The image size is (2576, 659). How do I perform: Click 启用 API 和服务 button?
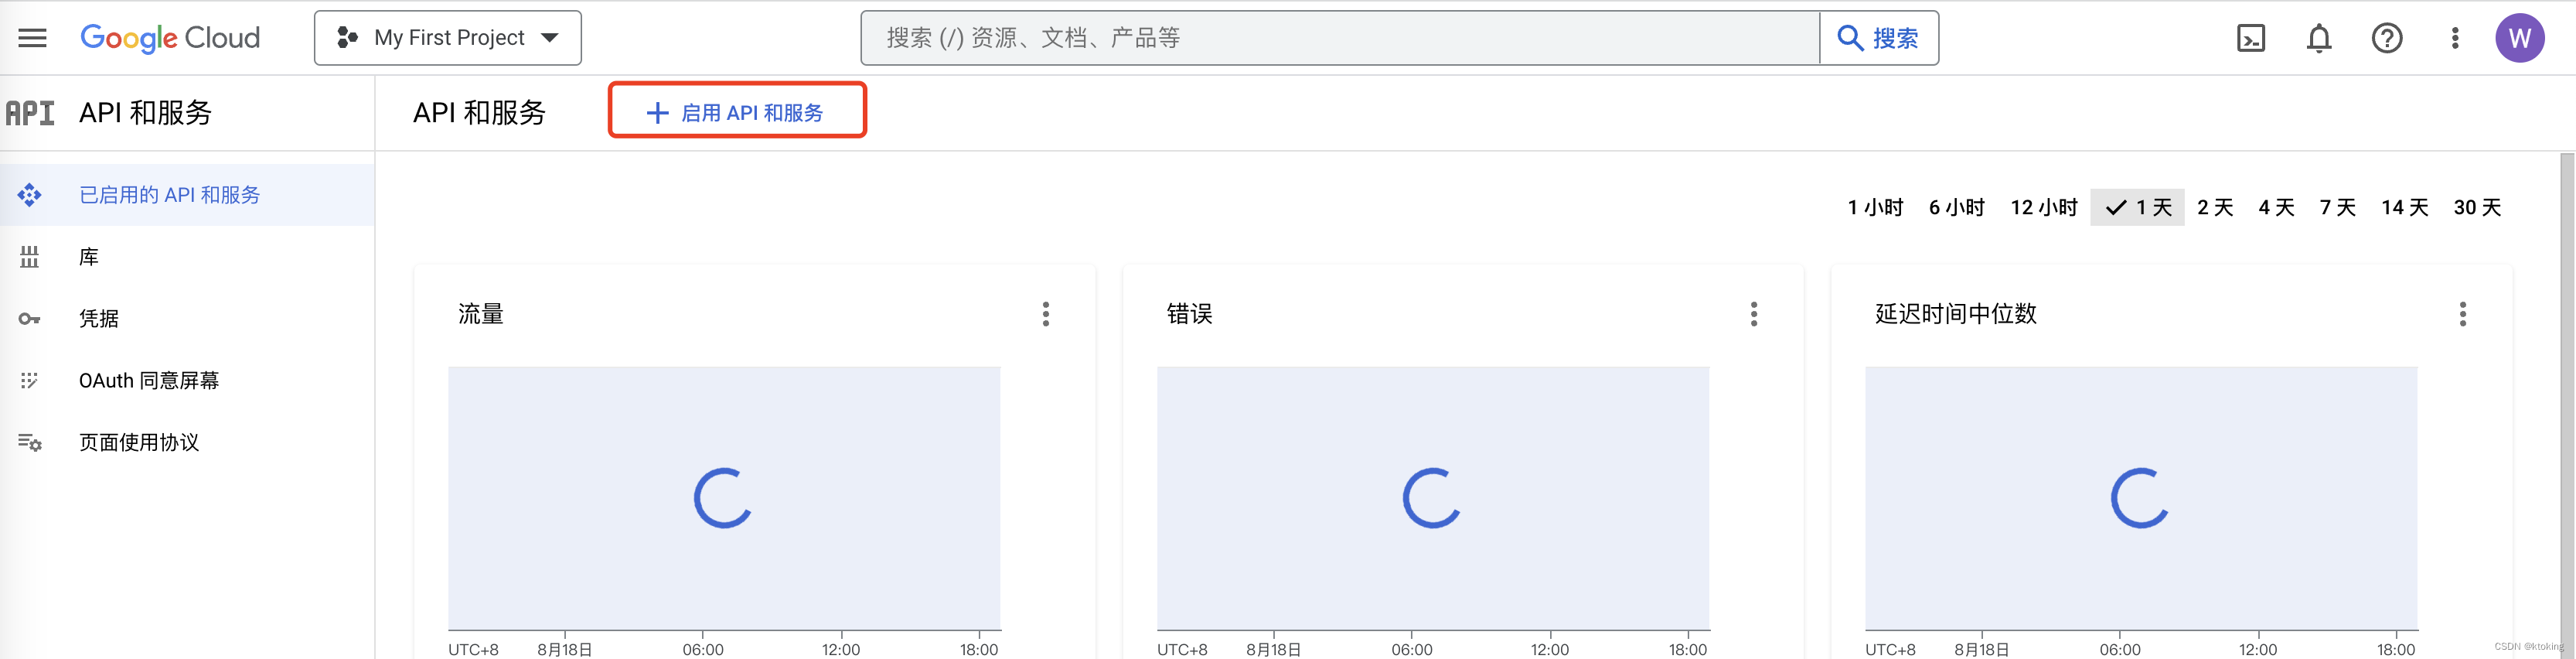coord(736,111)
